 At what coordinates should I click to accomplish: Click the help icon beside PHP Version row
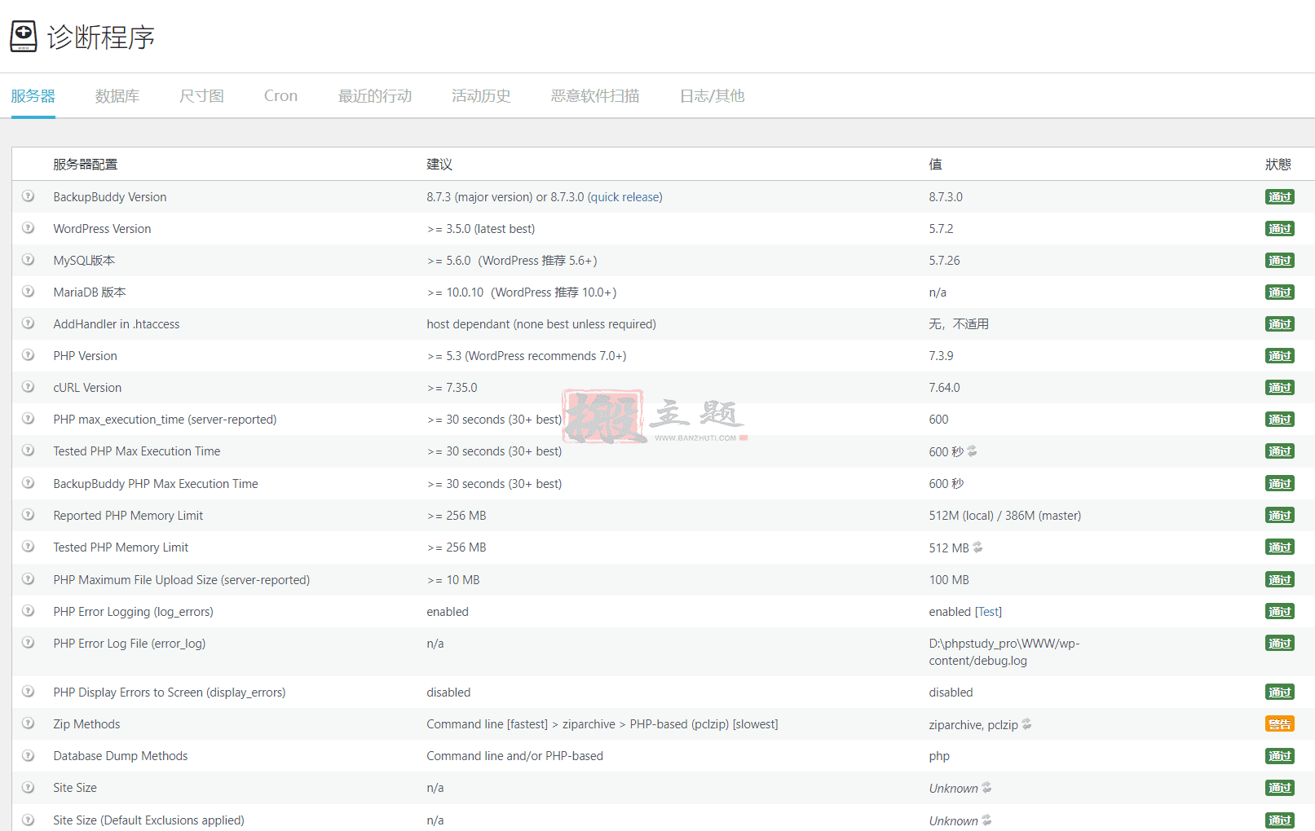(x=28, y=355)
